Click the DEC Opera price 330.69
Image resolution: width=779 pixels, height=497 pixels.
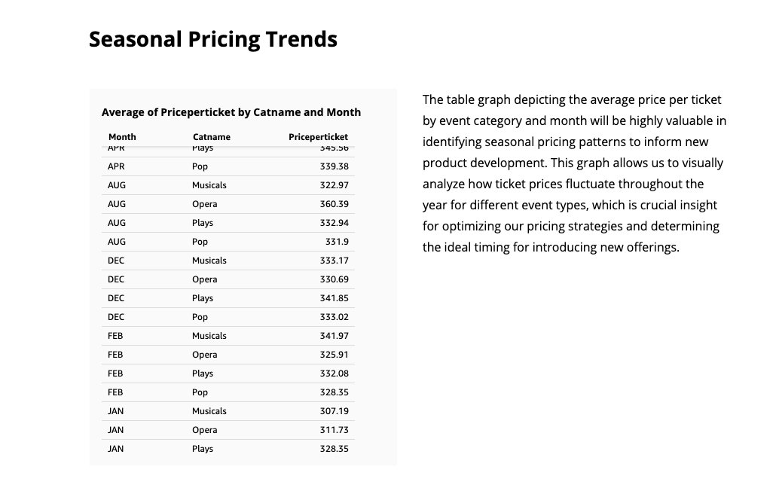pos(334,279)
